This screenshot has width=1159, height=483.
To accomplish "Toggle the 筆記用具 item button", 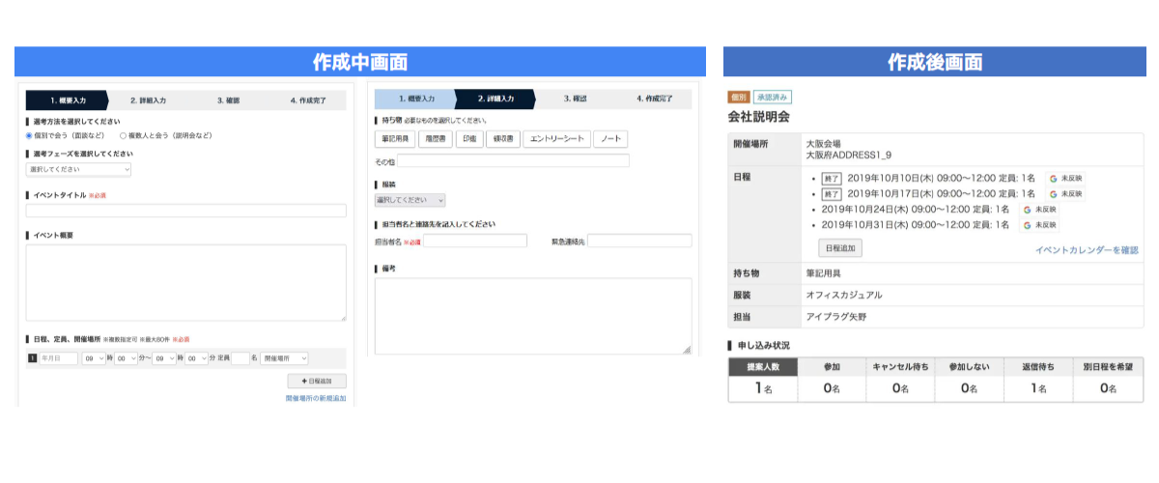I will [x=396, y=139].
